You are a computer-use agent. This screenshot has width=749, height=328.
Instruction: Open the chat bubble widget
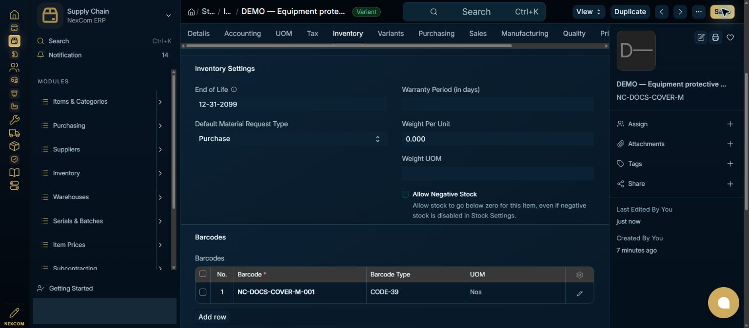724,303
